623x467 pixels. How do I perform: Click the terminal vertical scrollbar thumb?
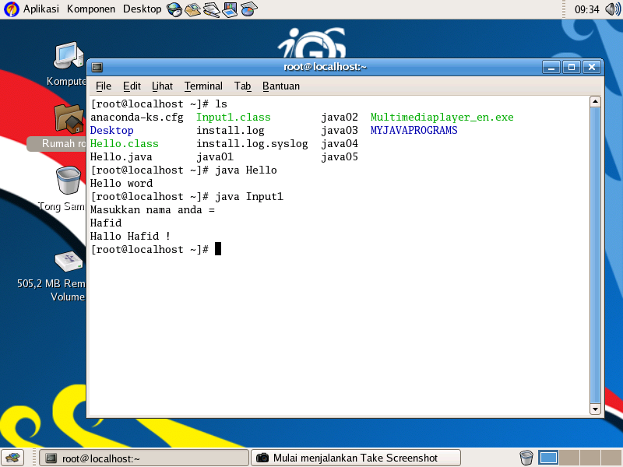pos(595,255)
